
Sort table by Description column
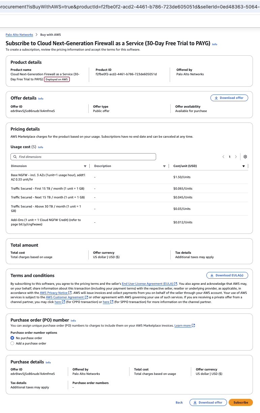164,166
